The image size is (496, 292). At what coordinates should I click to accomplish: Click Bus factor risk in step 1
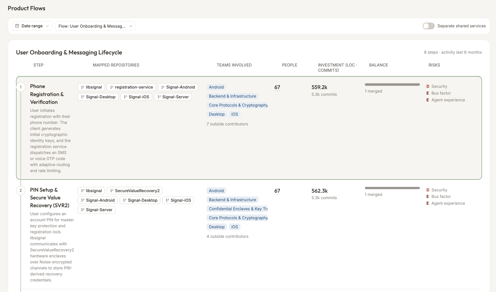(438, 93)
